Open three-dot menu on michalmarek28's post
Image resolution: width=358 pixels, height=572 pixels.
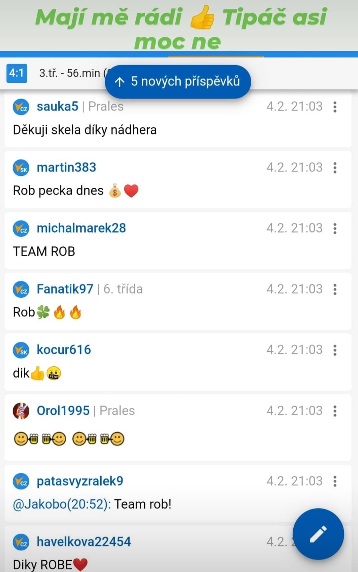point(335,228)
